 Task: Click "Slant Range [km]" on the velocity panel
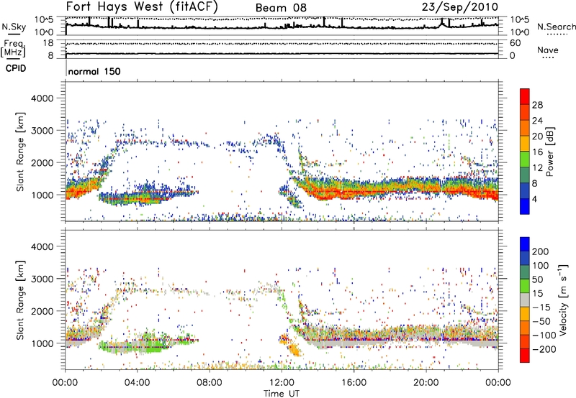(x=20, y=300)
